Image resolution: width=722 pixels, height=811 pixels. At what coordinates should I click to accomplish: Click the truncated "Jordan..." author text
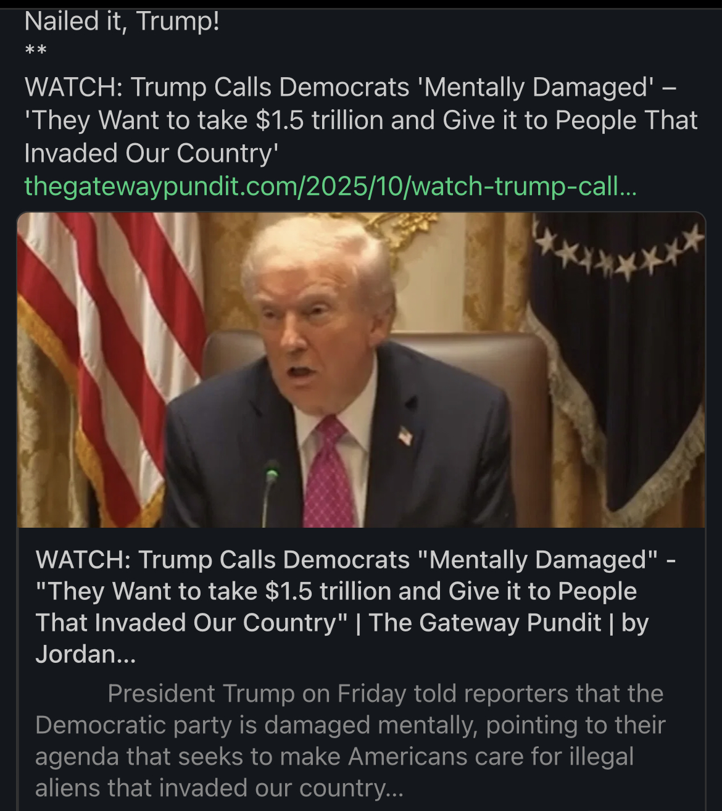(85, 654)
